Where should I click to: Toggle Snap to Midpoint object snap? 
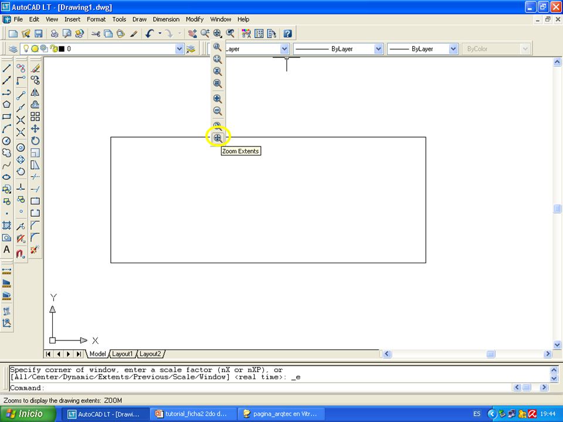[x=21, y=107]
